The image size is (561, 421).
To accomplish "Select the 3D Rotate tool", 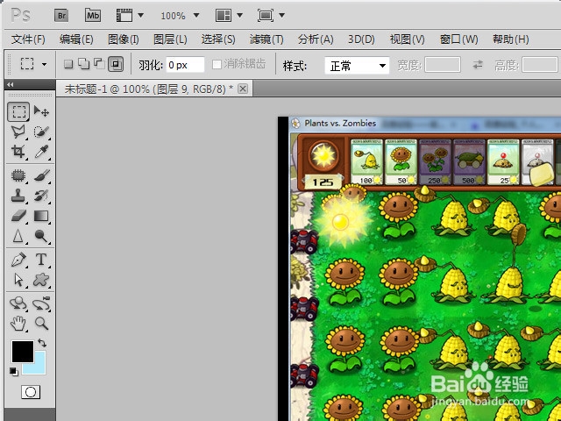I will pos(18,303).
